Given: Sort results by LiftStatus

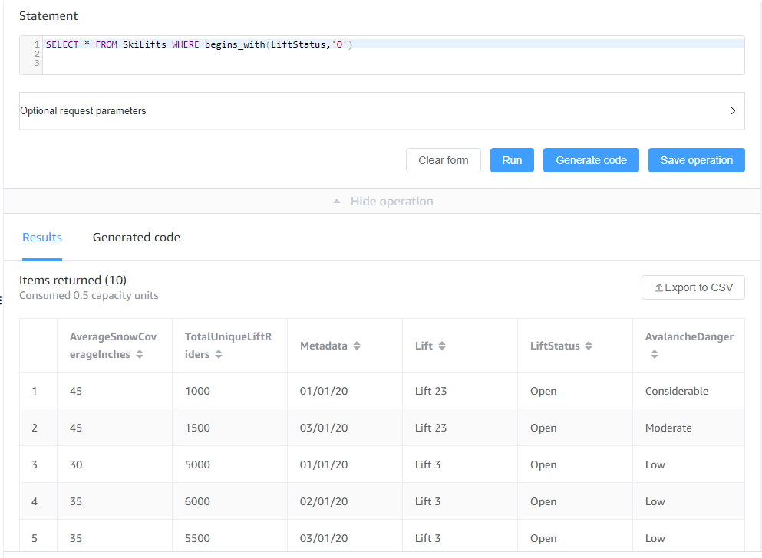Looking at the screenshot, I should tap(590, 345).
